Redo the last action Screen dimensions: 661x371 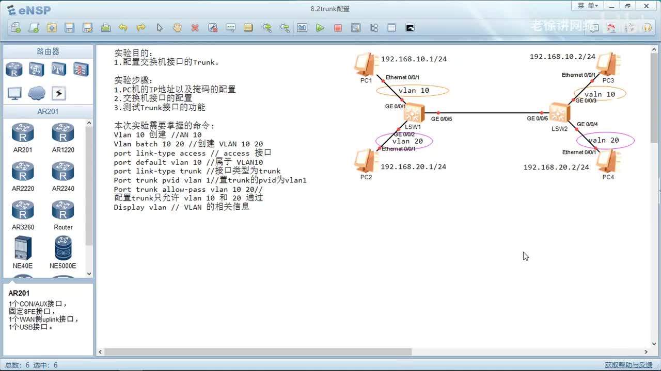(x=141, y=28)
